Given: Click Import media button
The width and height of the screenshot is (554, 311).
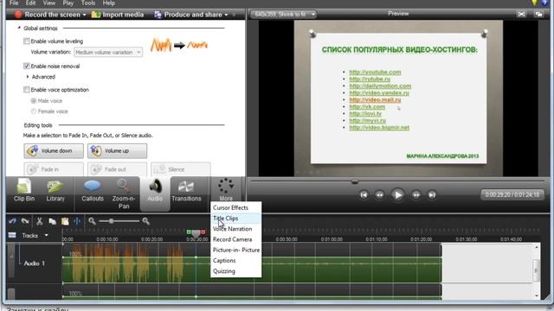Looking at the screenshot, I should click(118, 15).
